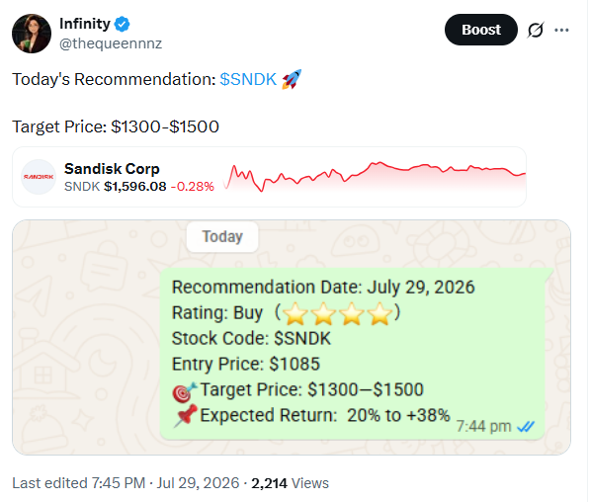The height and width of the screenshot is (502, 590).
Task: Click the Grok slashed-circle icon
Action: click(x=535, y=30)
